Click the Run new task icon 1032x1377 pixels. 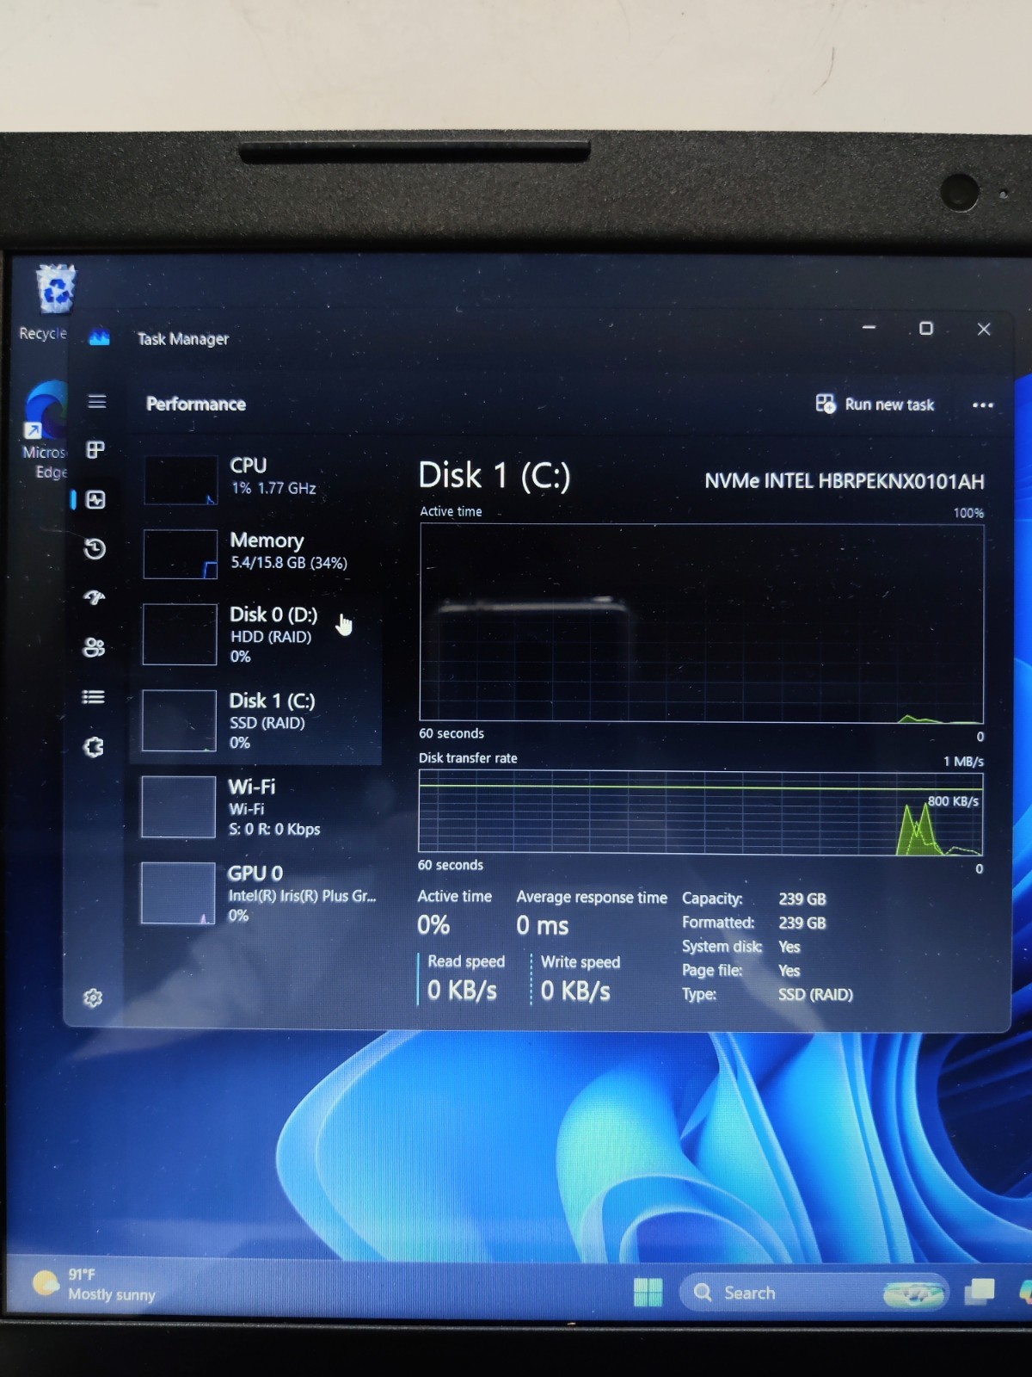(x=825, y=404)
